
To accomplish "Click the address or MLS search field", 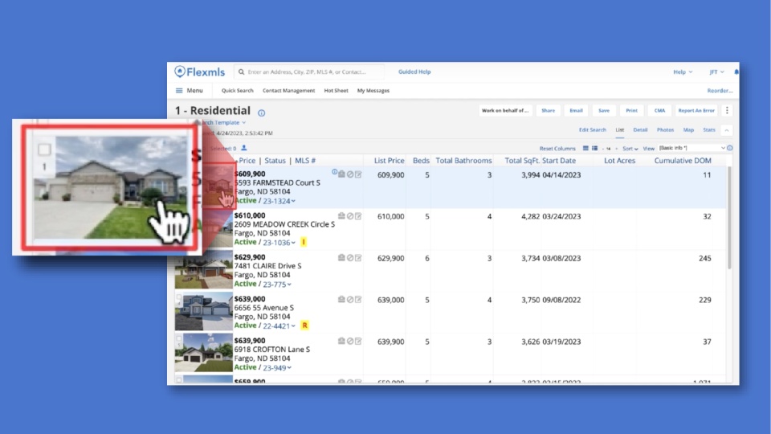I will coord(308,72).
